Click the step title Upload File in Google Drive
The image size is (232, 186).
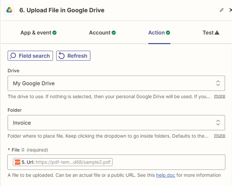62,10
